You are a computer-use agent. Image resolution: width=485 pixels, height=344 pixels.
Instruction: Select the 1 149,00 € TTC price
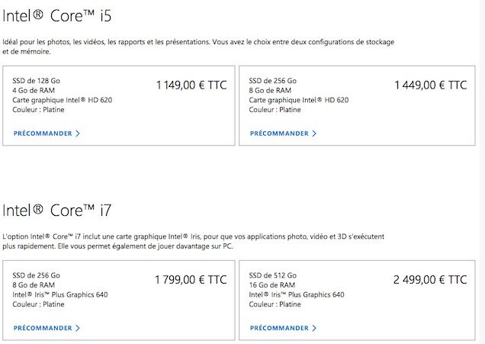[x=191, y=85]
